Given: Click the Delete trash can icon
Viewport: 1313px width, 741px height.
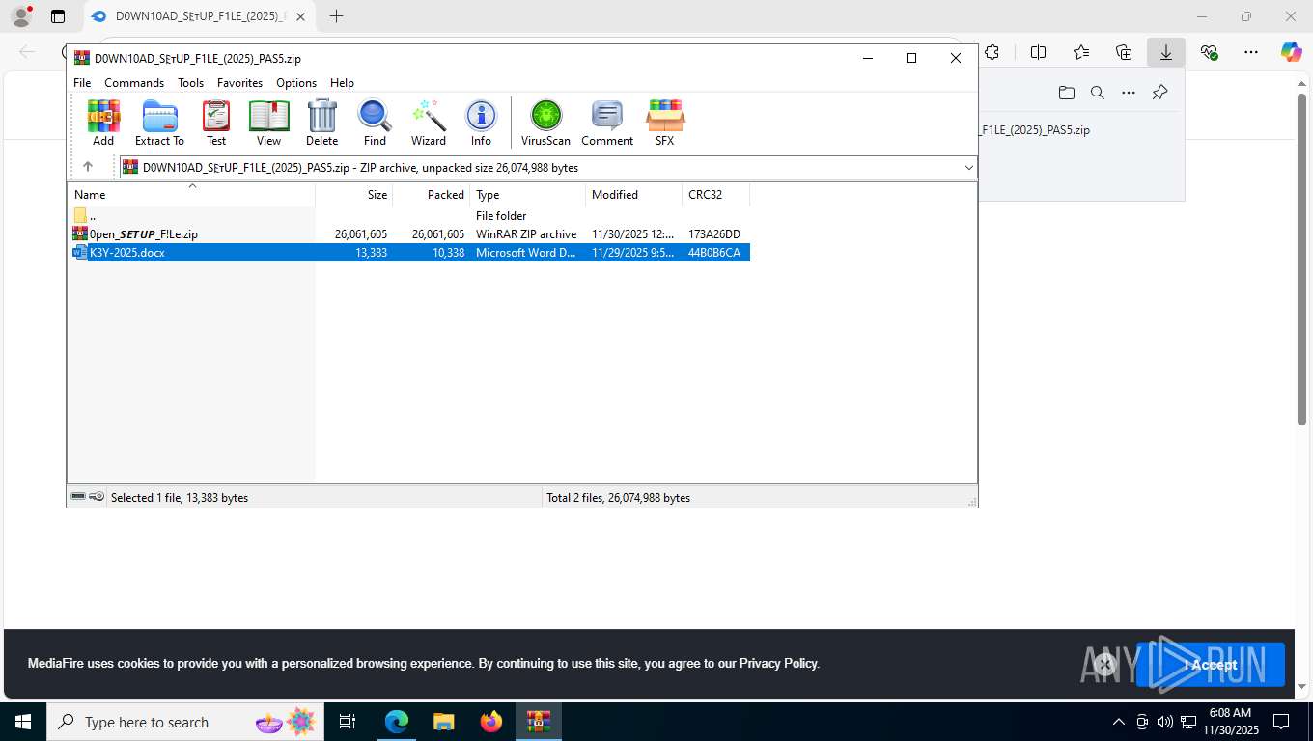Looking at the screenshot, I should 321,123.
